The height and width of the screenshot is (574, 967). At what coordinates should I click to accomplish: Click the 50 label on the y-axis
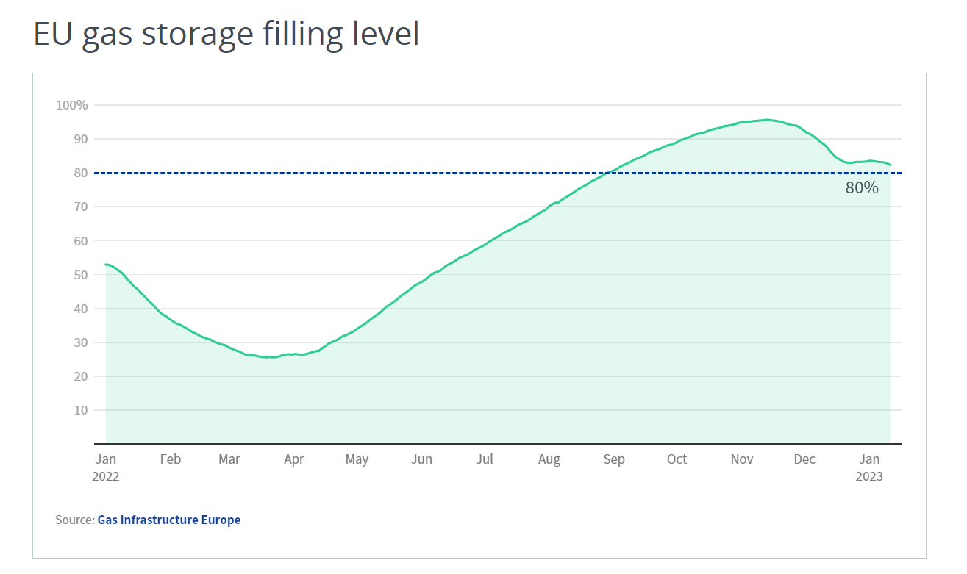[x=79, y=275]
